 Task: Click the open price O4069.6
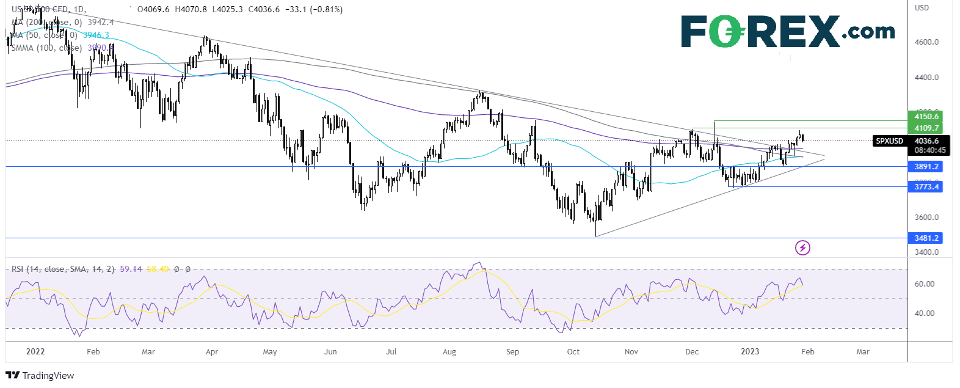(x=153, y=10)
